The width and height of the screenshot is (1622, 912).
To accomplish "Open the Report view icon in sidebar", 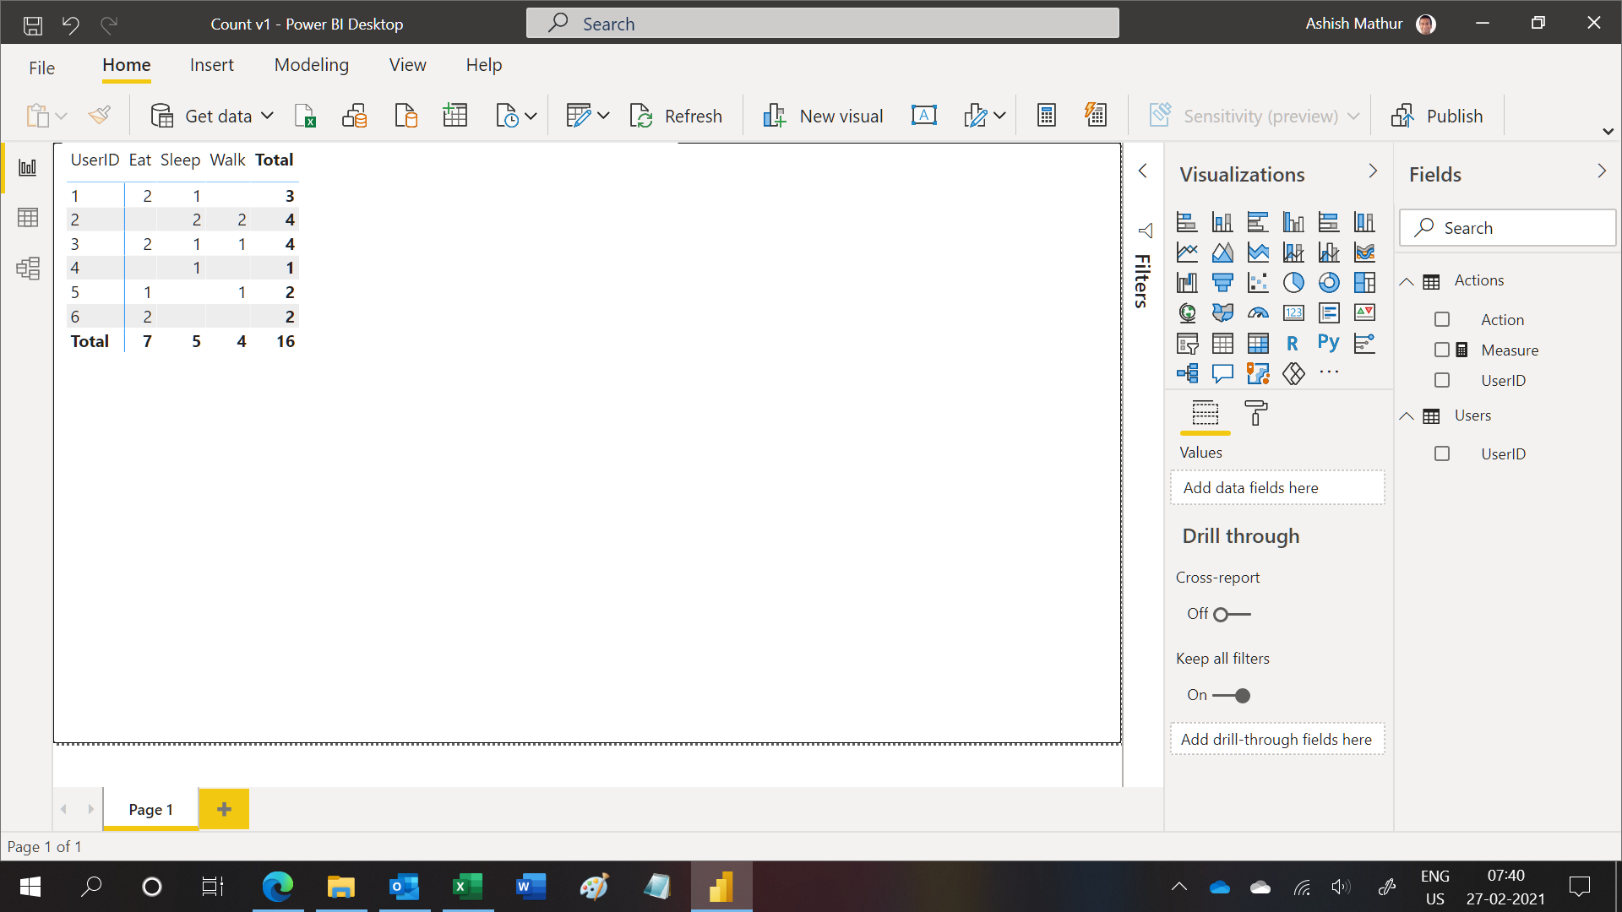I will pyautogui.click(x=28, y=167).
